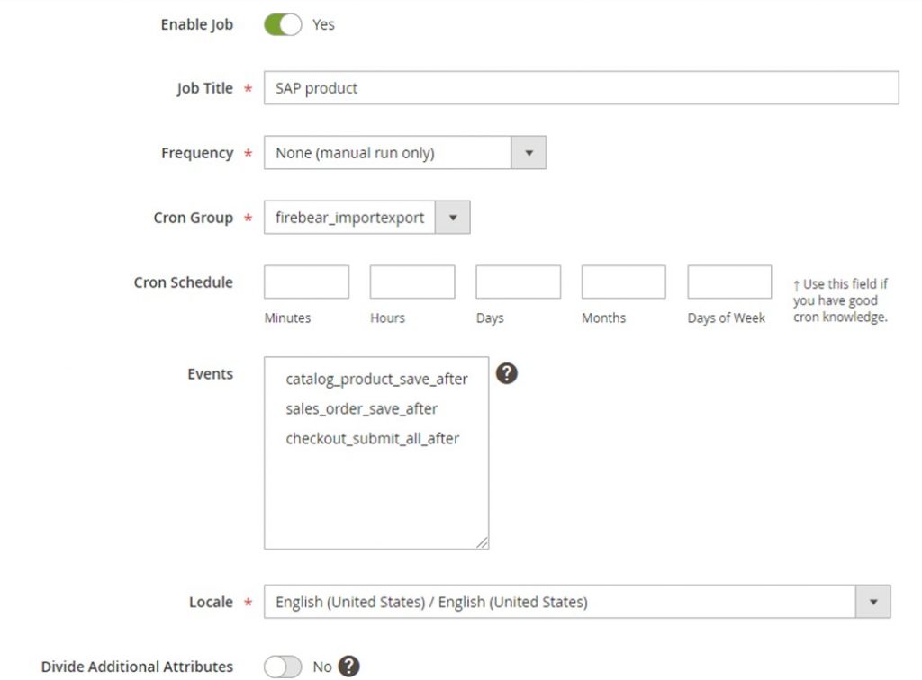
Task: Click the Minutes cron schedule field
Action: pyautogui.click(x=306, y=281)
